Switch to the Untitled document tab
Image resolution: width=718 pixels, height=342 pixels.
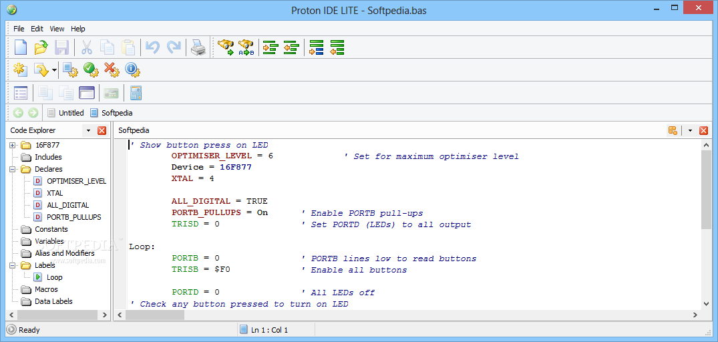point(66,113)
